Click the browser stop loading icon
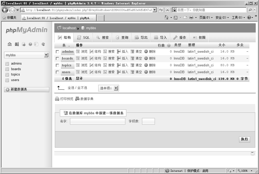 167,10
